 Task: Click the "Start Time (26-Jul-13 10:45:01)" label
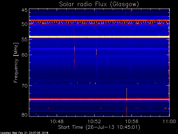coord(99,127)
